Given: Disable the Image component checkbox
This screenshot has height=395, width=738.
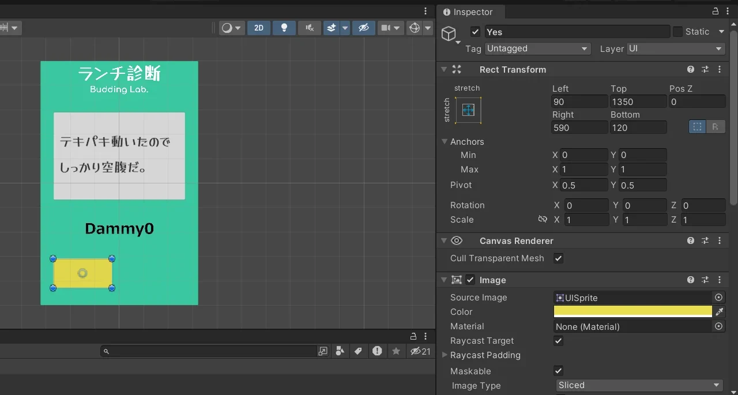Looking at the screenshot, I should (470, 280).
